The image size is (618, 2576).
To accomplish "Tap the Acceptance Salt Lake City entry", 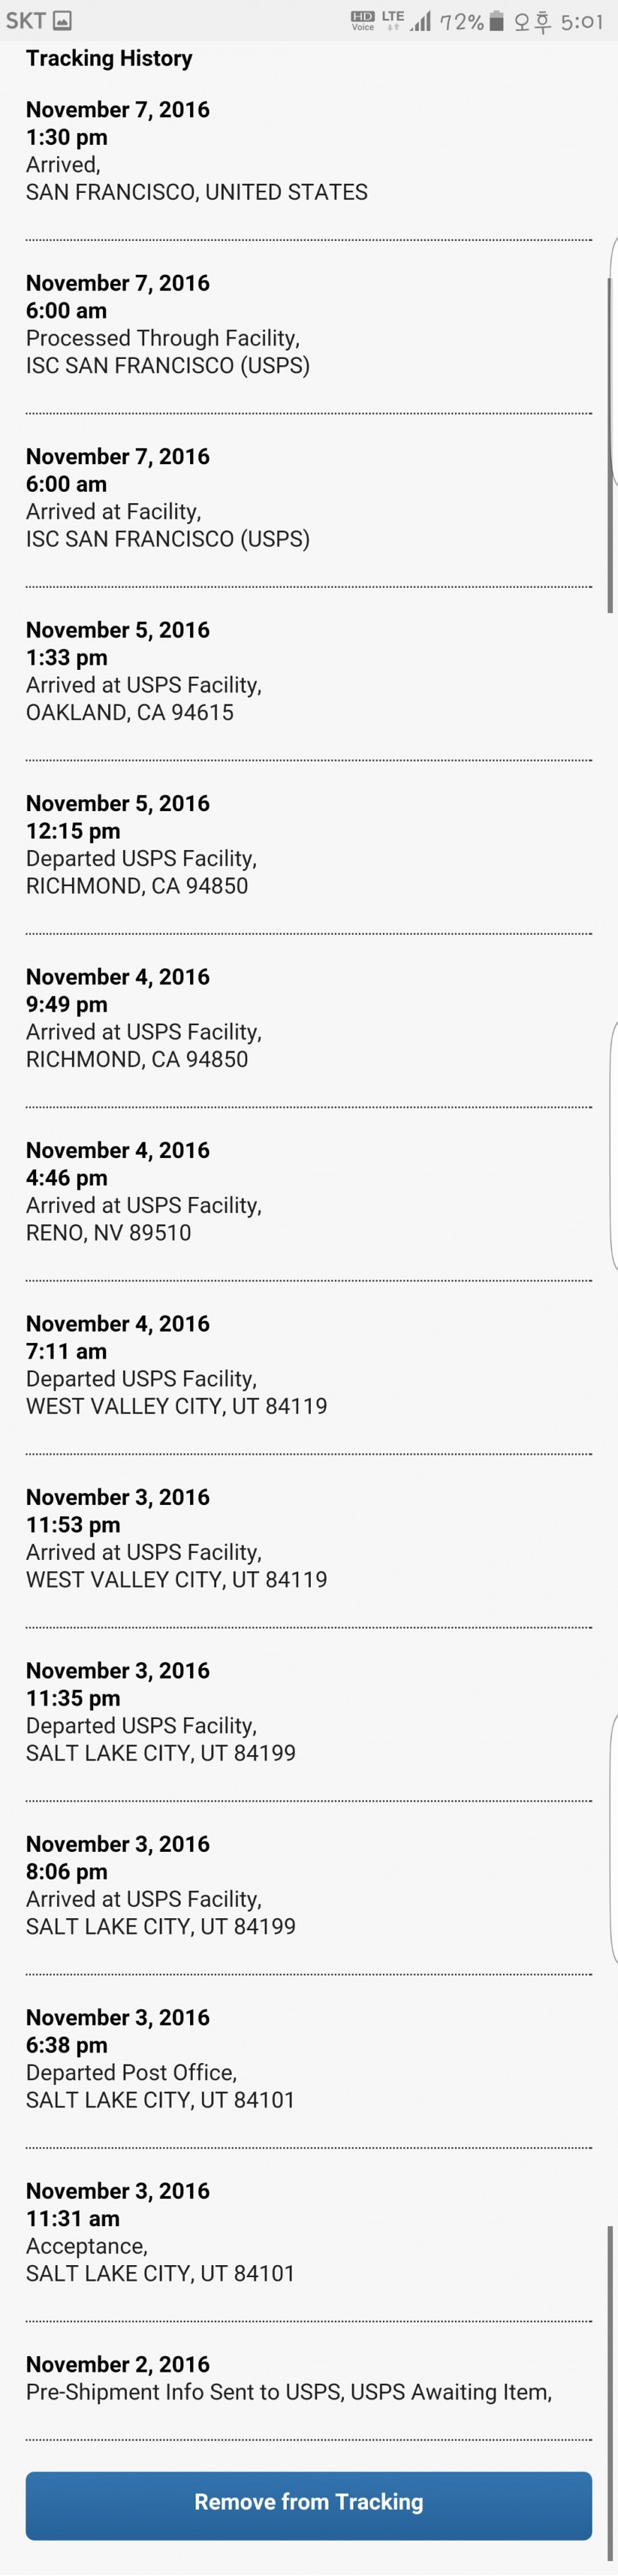I will pyautogui.click(x=160, y=2231).
